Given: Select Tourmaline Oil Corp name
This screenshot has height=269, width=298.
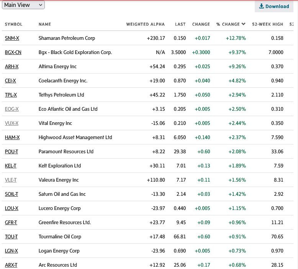Looking at the screenshot, I should pyautogui.click(x=60, y=237).
